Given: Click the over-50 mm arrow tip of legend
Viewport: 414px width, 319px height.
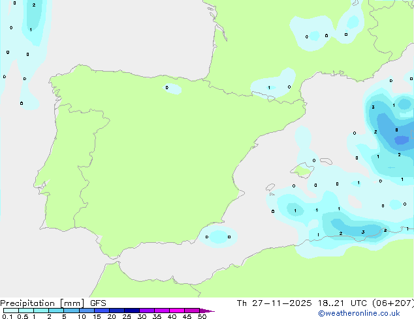Looking at the screenshot, I should click(207, 311).
